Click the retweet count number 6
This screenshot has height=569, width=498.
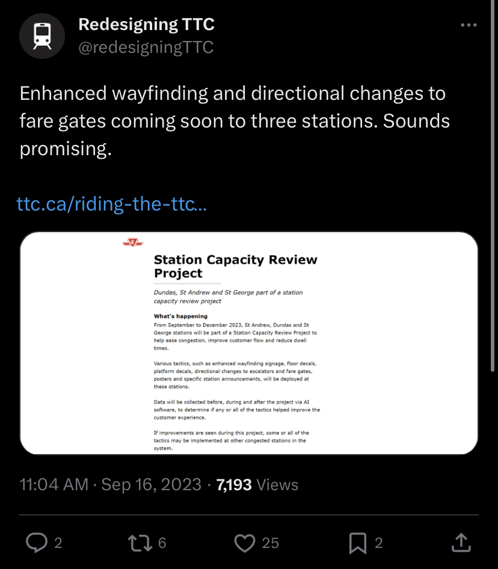(x=162, y=543)
